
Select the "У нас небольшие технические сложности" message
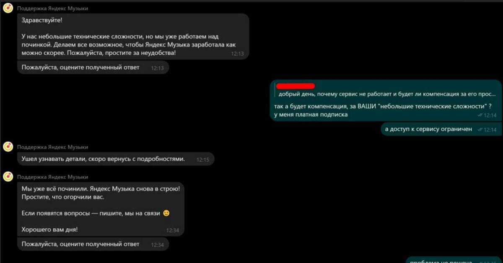point(133,36)
